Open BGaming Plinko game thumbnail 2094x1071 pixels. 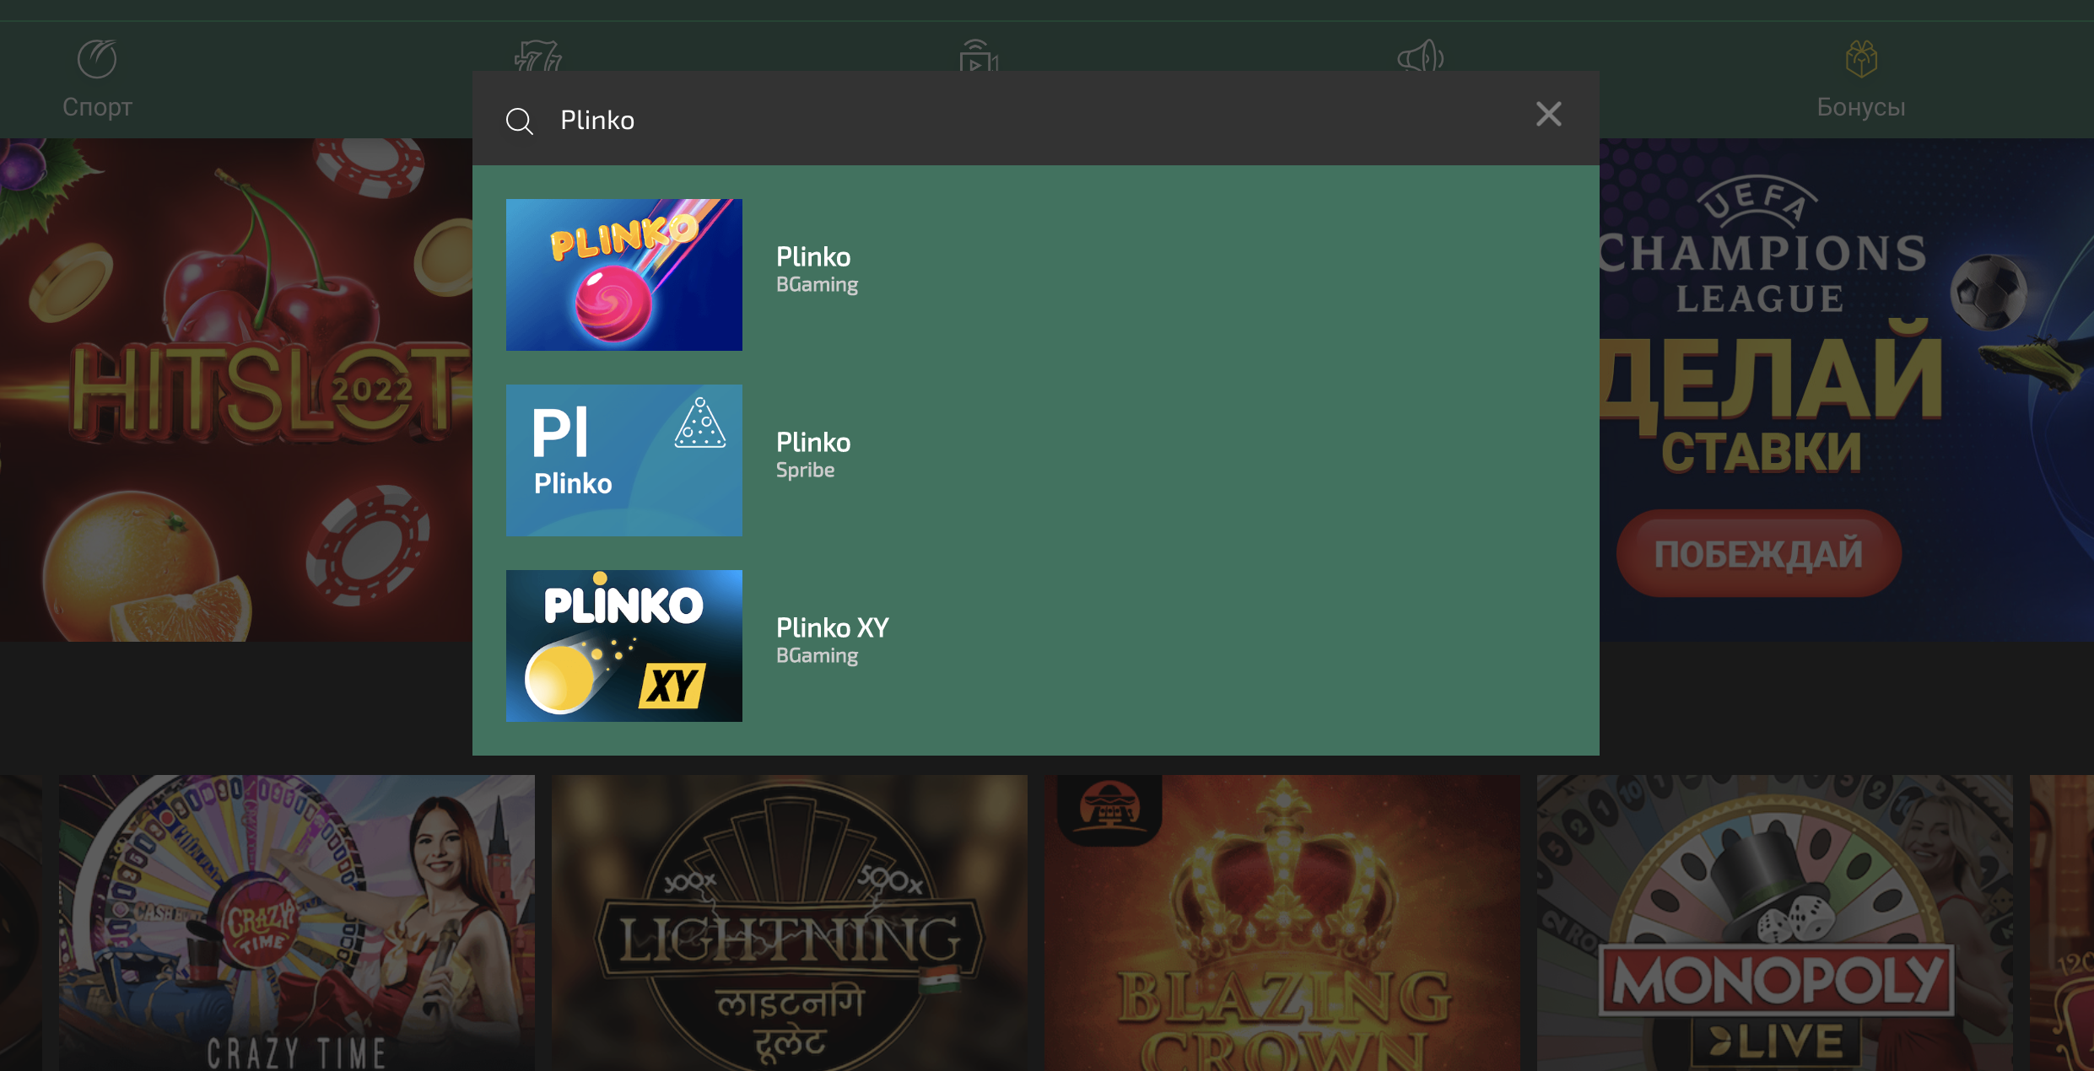pyautogui.click(x=624, y=275)
